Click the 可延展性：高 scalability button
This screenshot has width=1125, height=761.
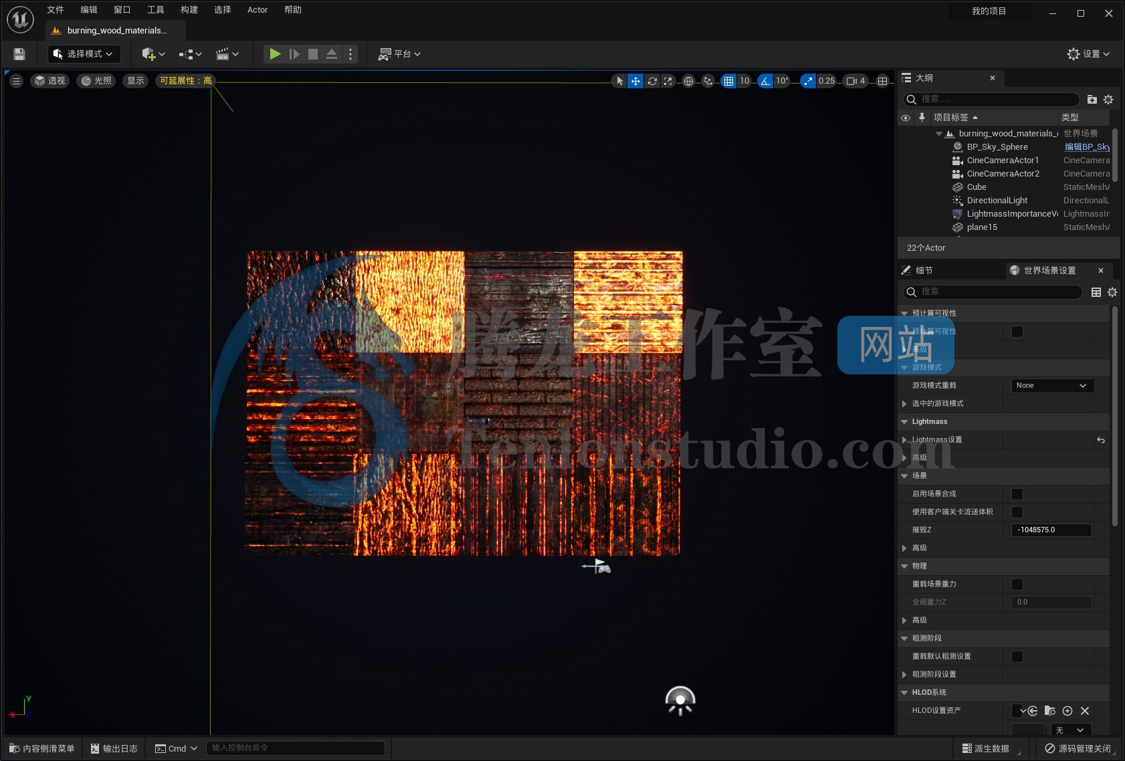click(185, 81)
